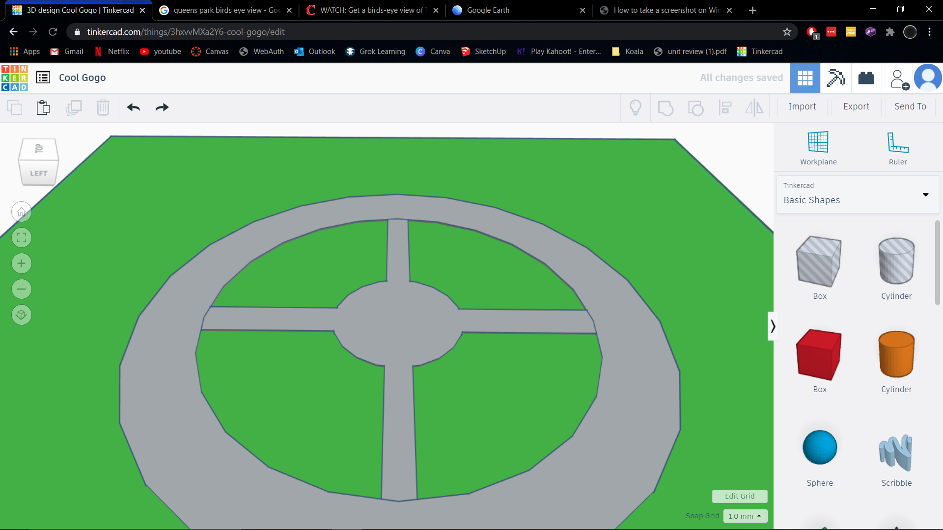Click the Cool Gogo design name

tap(83, 78)
